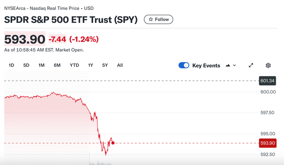Viewport: 284px width, 165px height.
Task: Click the large 593.90 price quote
Action: 24,39
